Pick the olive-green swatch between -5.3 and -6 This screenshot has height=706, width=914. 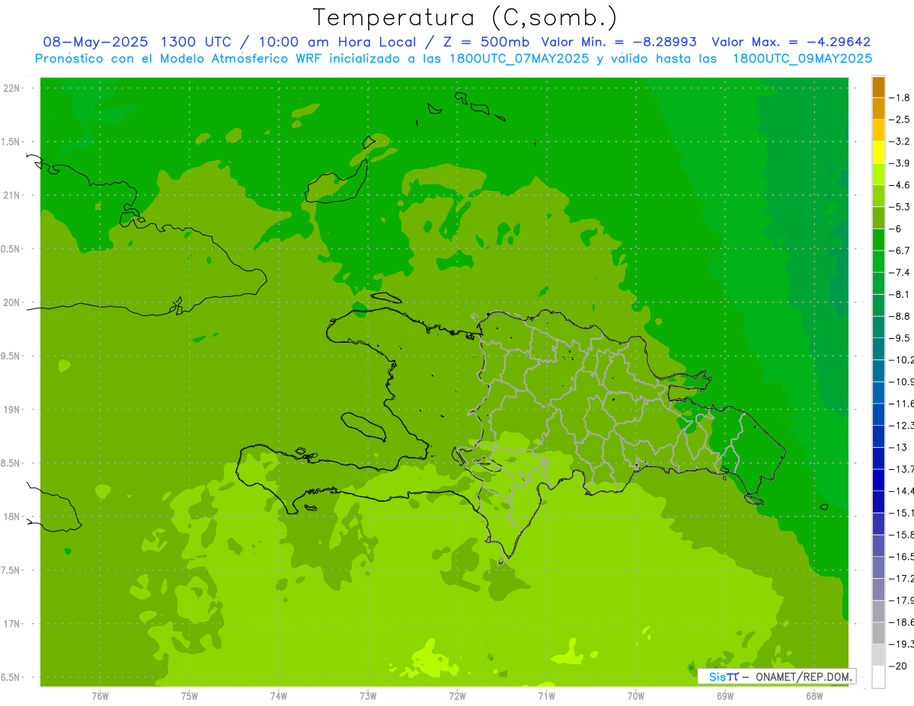878,218
